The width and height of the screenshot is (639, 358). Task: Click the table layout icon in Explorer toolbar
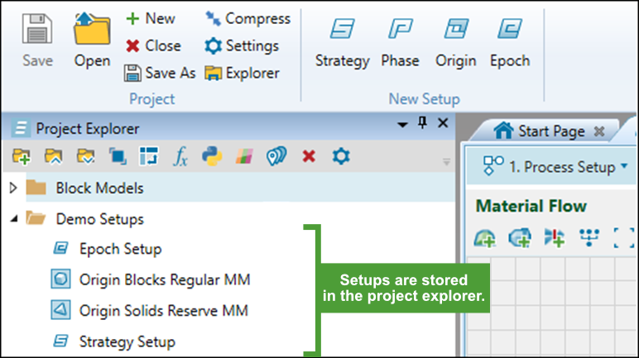[x=149, y=156]
